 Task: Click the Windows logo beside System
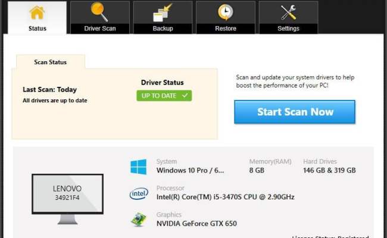tap(138, 167)
